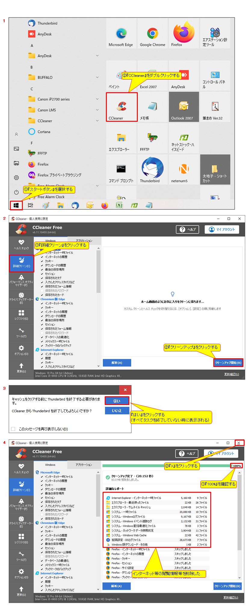
Task: Expand the CCleaner folder chevron in app list
Action: click(97, 121)
